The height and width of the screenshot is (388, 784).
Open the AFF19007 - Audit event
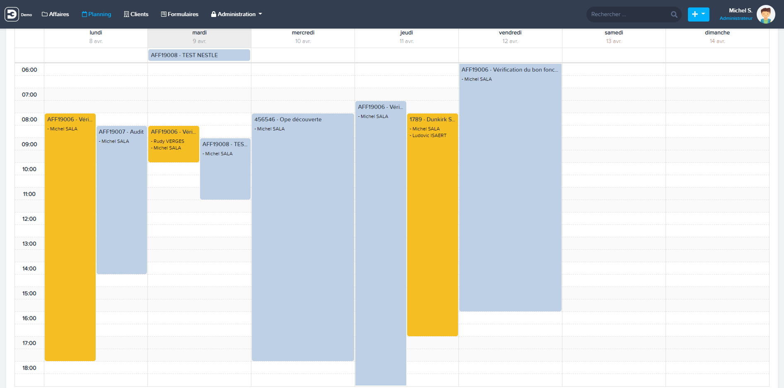[x=122, y=199]
